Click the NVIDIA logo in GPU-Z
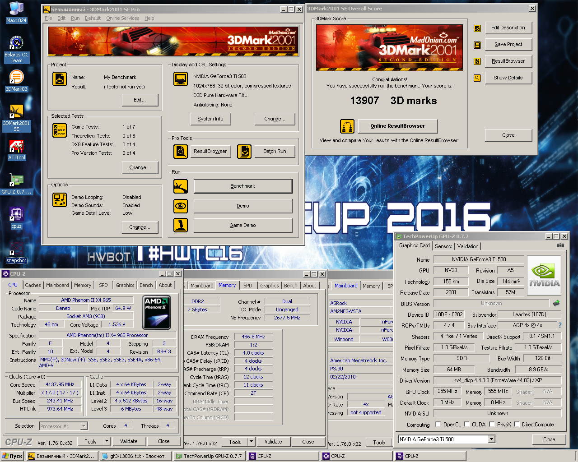 point(544,275)
